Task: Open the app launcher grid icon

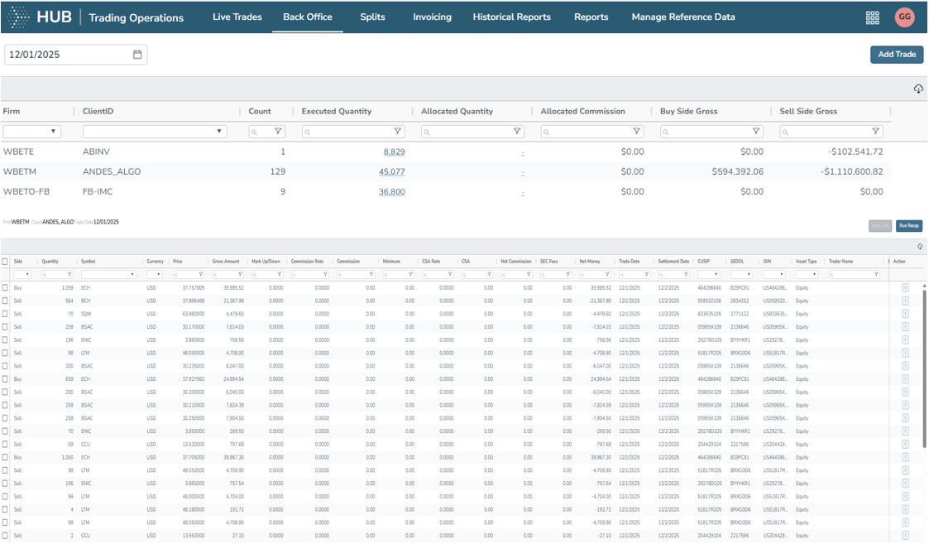Action: point(872,17)
